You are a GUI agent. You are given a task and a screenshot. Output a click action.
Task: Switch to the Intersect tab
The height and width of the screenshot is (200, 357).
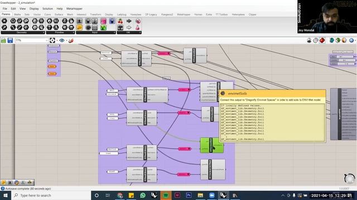point(81,14)
